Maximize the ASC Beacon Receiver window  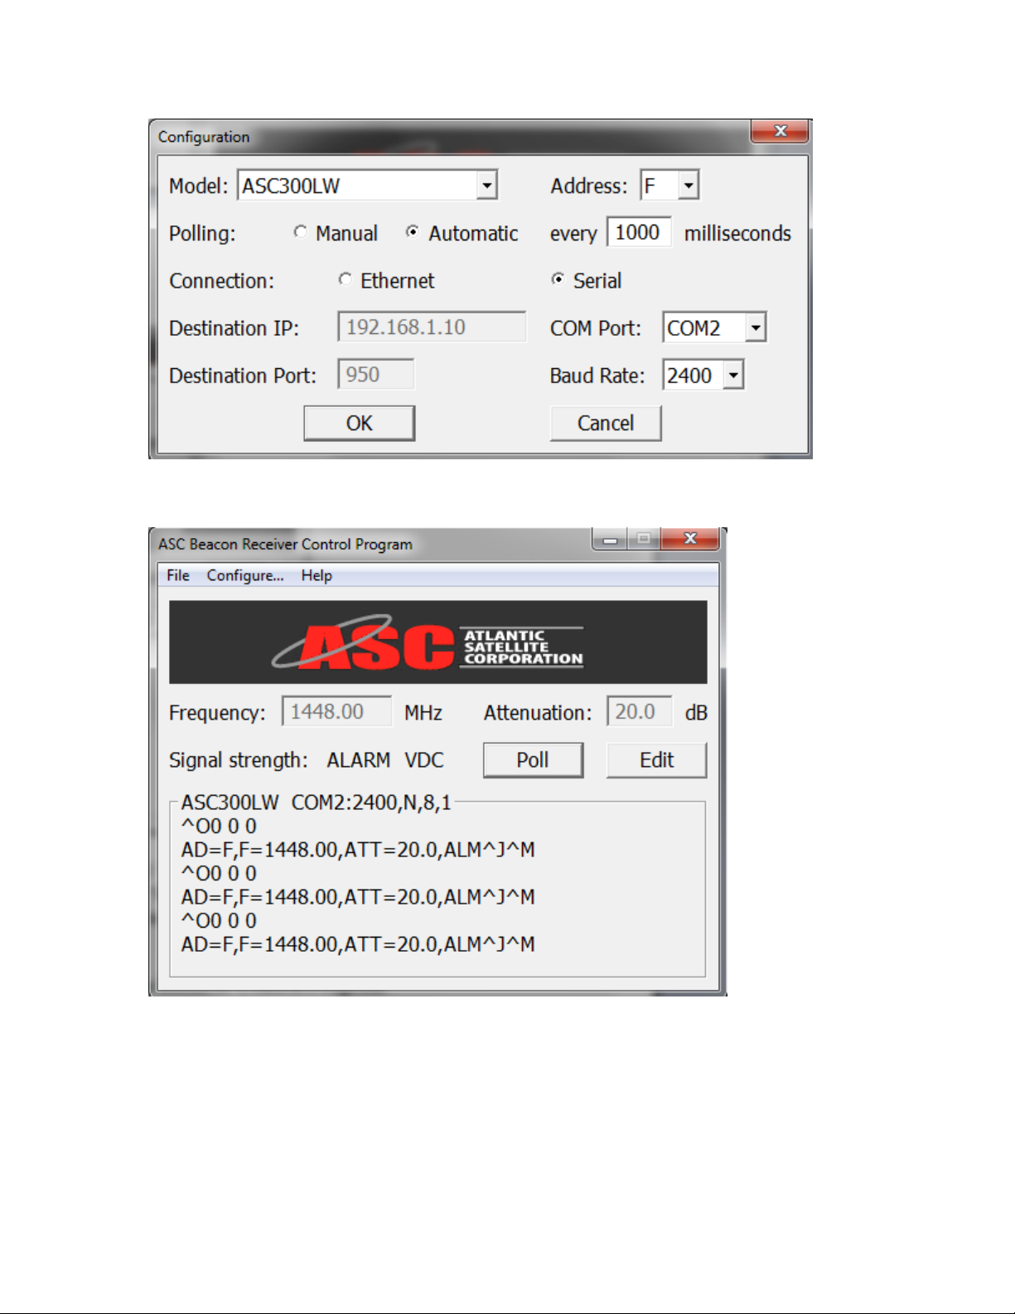[x=644, y=539]
